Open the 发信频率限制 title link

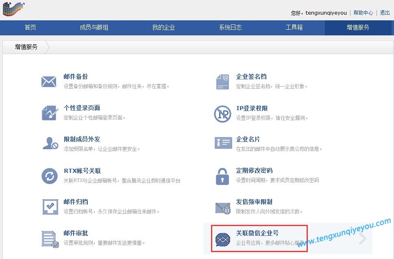click(x=254, y=202)
